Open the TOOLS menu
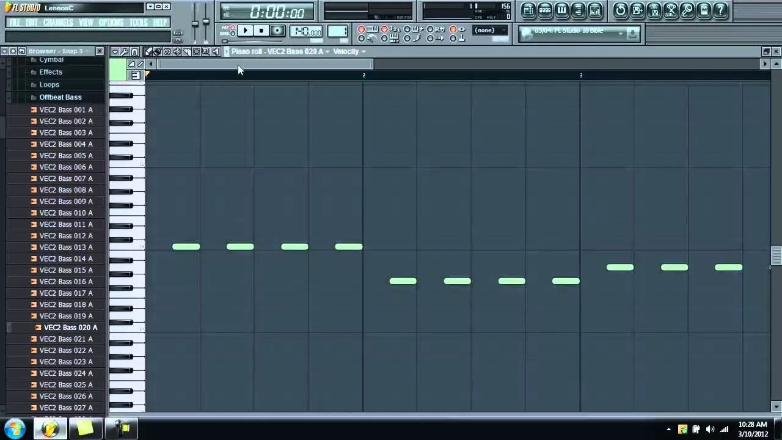 (x=139, y=23)
